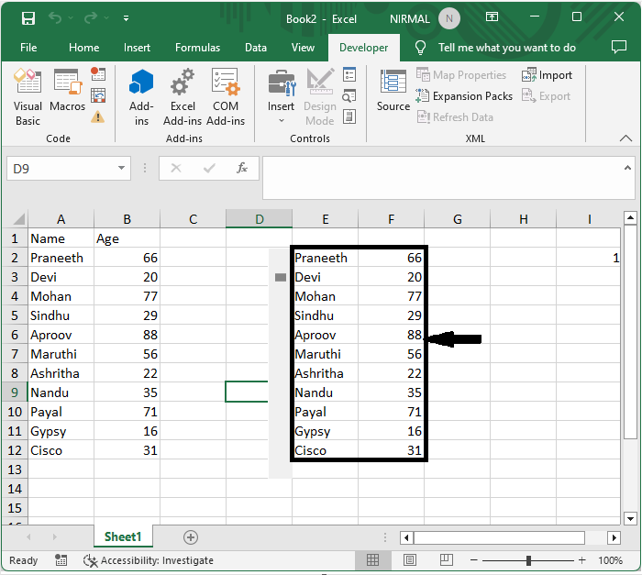The height and width of the screenshot is (575, 642).
Task: Click cell B6 with value 88
Action: [x=127, y=335]
